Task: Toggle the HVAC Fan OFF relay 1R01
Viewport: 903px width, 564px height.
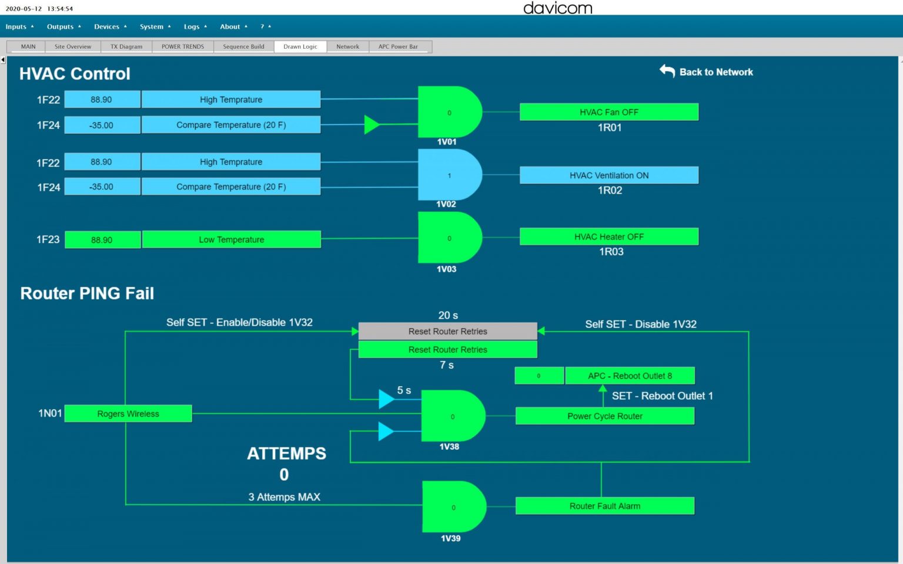Action: (x=609, y=112)
